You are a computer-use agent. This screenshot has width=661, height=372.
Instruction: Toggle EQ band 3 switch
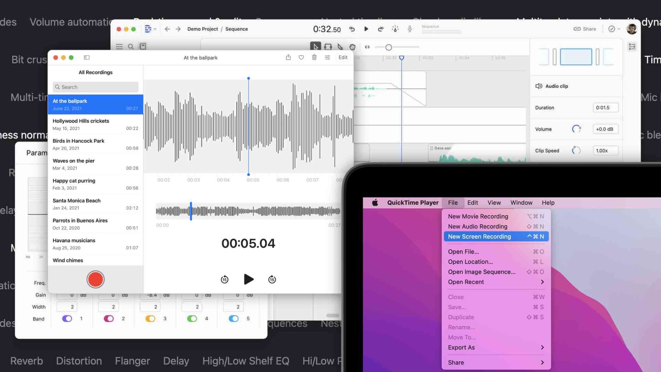(150, 319)
